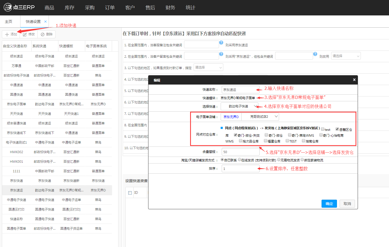Click the 修改 button

click(29, 34)
